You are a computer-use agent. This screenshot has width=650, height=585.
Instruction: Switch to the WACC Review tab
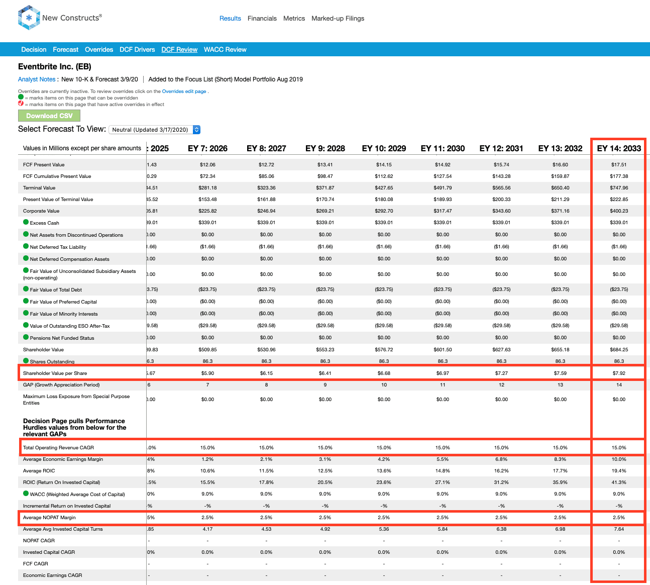point(225,50)
